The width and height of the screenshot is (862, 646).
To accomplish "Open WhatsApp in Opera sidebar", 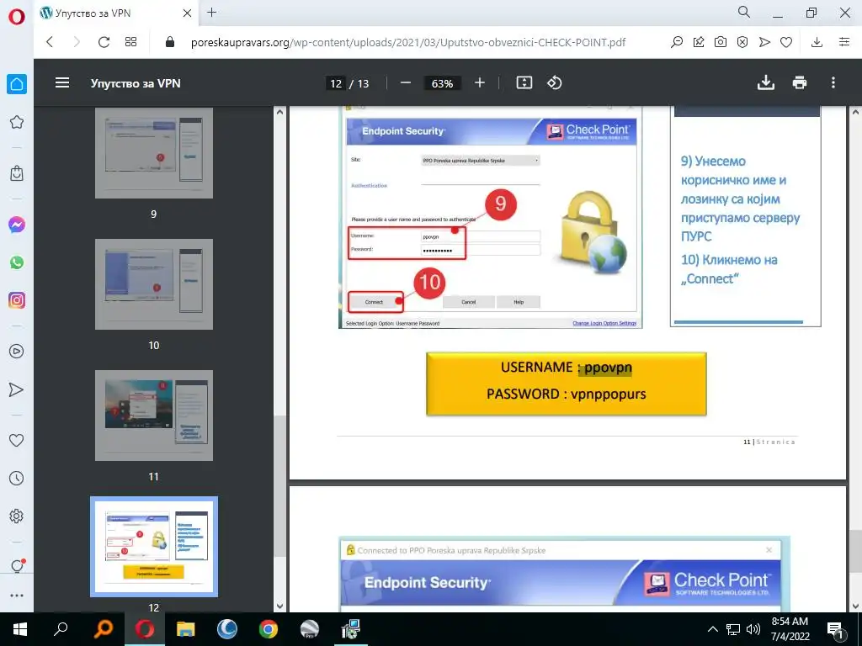I will click(x=17, y=262).
